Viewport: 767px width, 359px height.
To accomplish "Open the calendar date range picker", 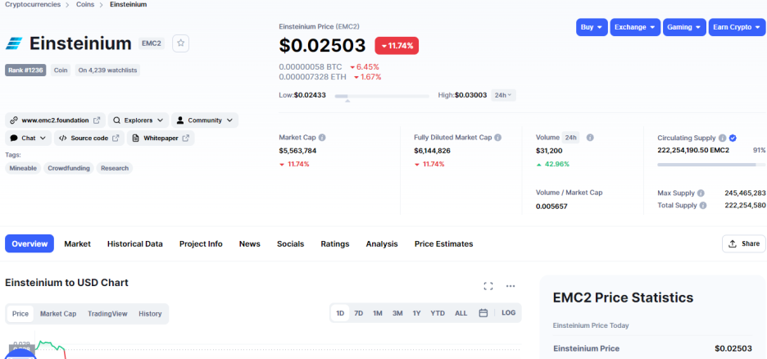I will click(x=483, y=313).
